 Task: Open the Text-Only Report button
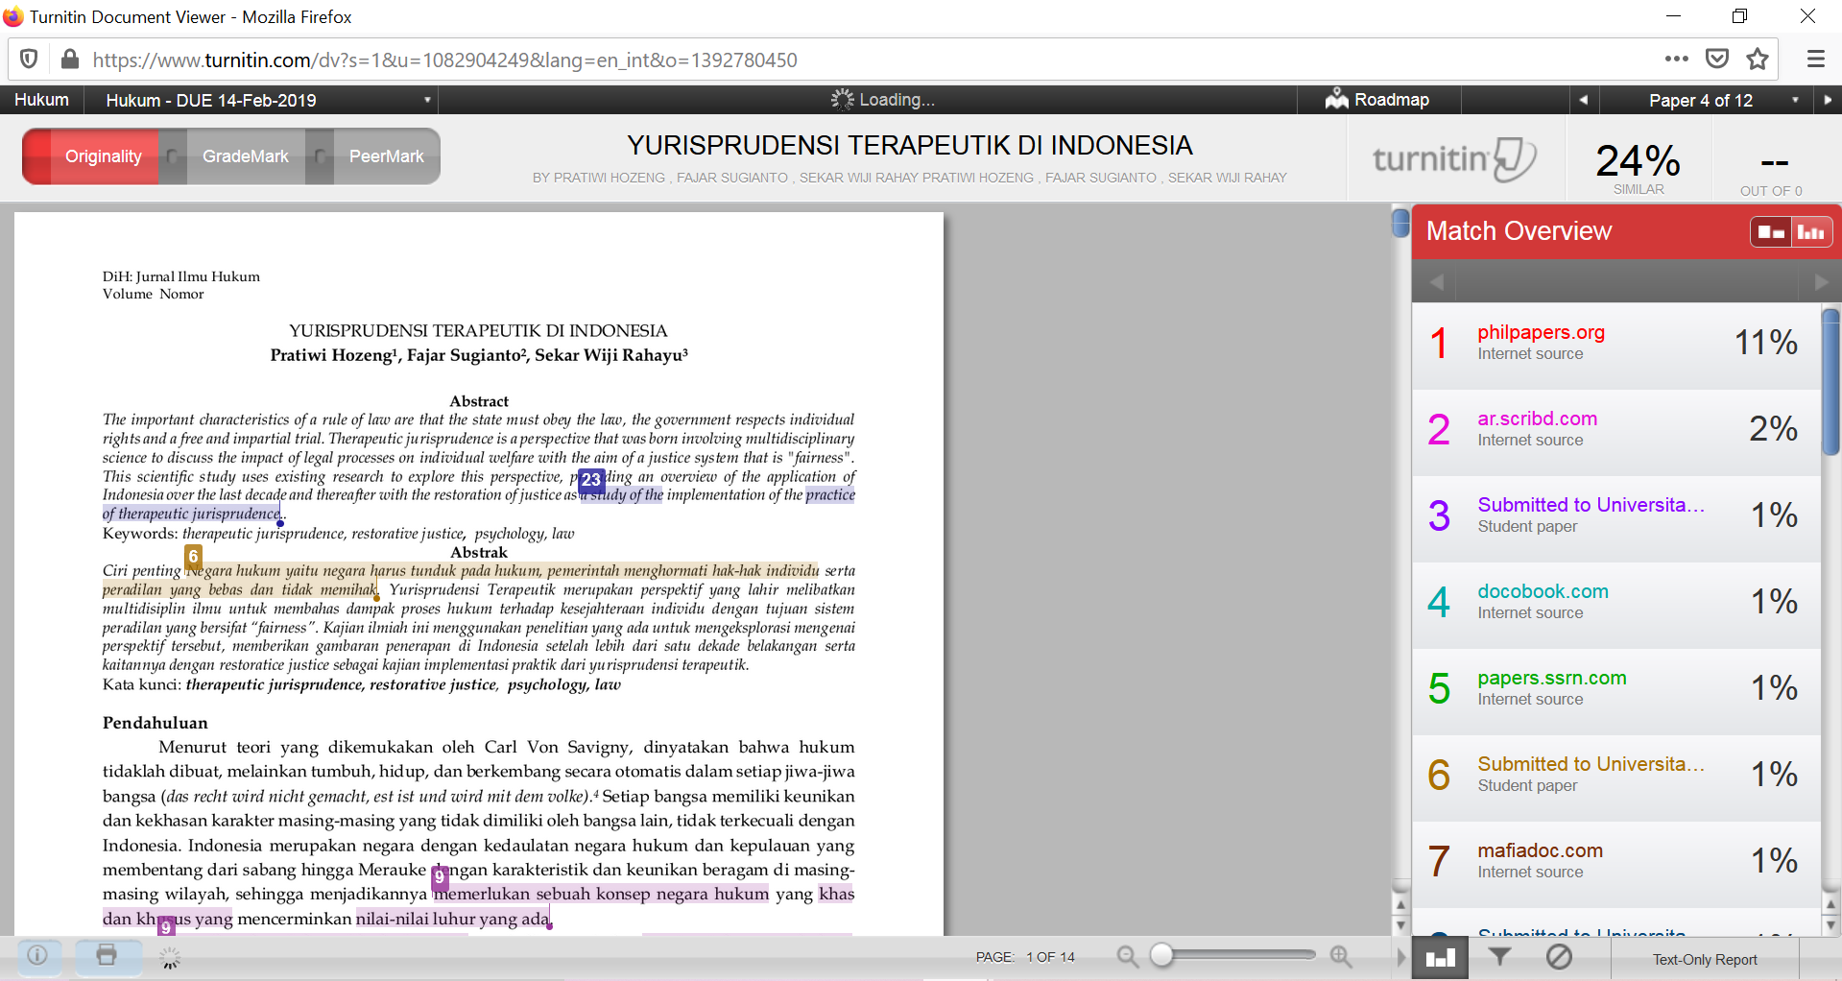1704,959
